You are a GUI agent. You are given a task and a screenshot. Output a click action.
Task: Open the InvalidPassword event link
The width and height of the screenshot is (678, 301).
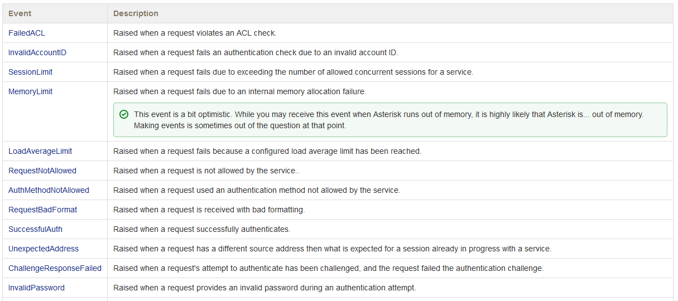point(36,288)
